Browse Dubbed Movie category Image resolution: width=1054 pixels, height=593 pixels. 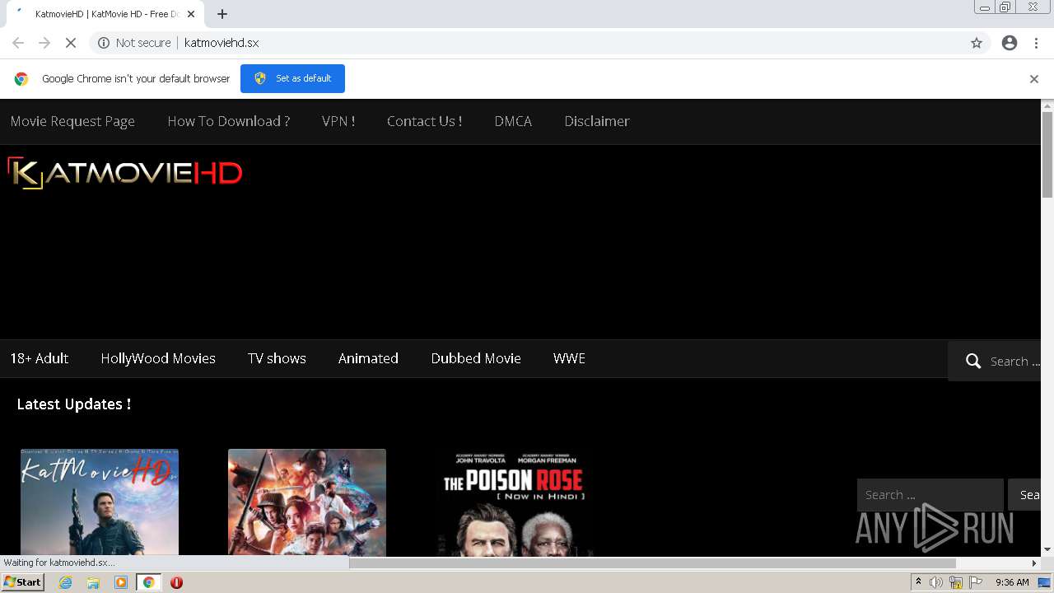pyautogui.click(x=476, y=358)
